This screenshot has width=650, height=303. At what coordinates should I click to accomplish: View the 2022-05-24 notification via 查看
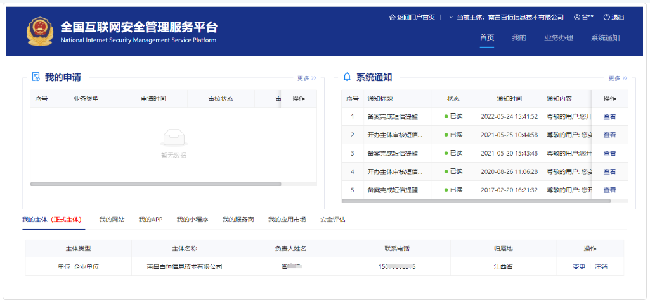point(609,117)
